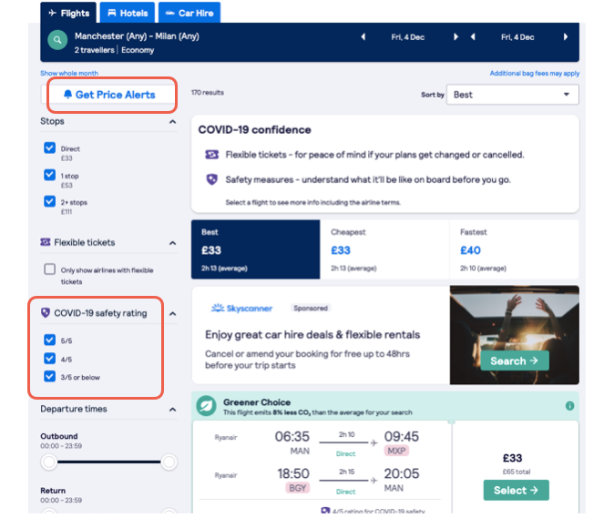
Task: Collapse the Flexible tickets section
Action: point(172,243)
